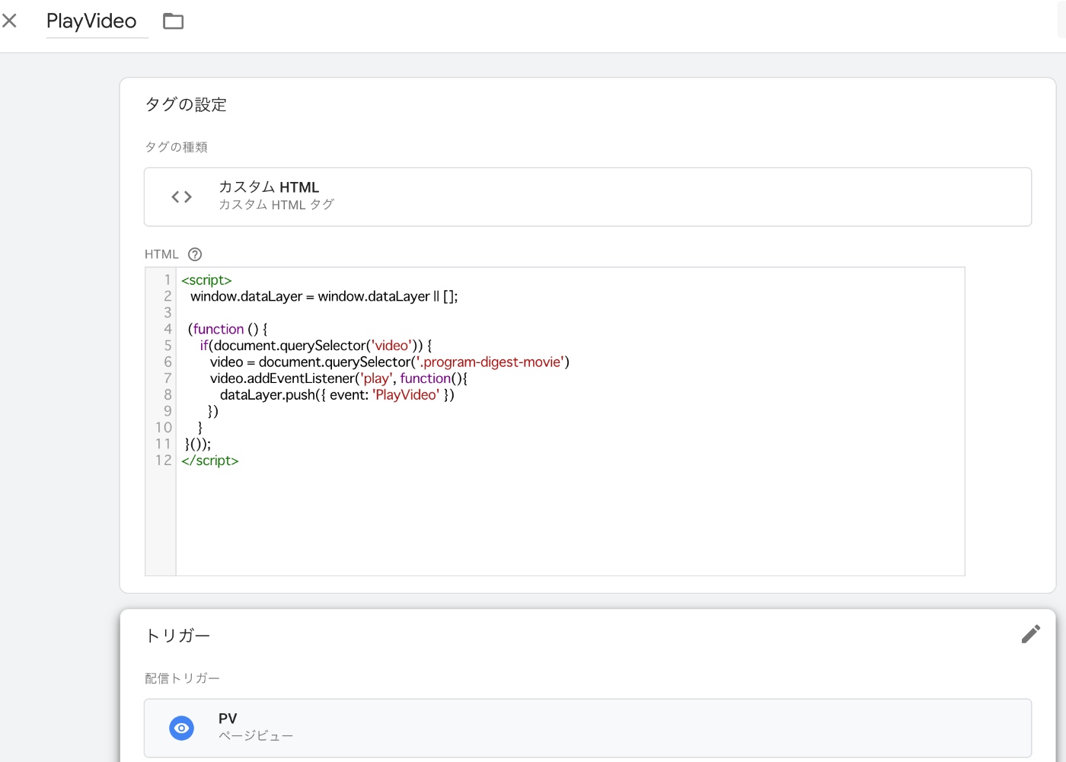Click the code brackets icon for Custom HTML
The height and width of the screenshot is (762, 1066).
[181, 197]
